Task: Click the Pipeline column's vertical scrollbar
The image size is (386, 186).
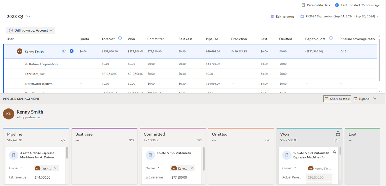Action: (x=67, y=153)
